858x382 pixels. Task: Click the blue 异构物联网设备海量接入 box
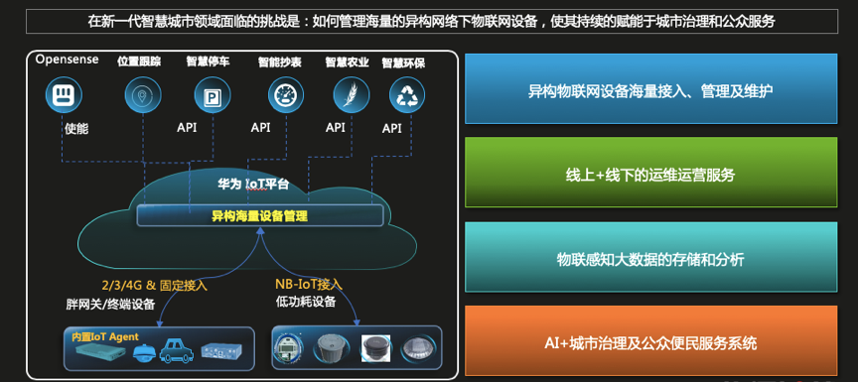[x=650, y=88]
